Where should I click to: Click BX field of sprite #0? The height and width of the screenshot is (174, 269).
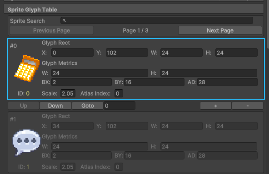pos(81,82)
